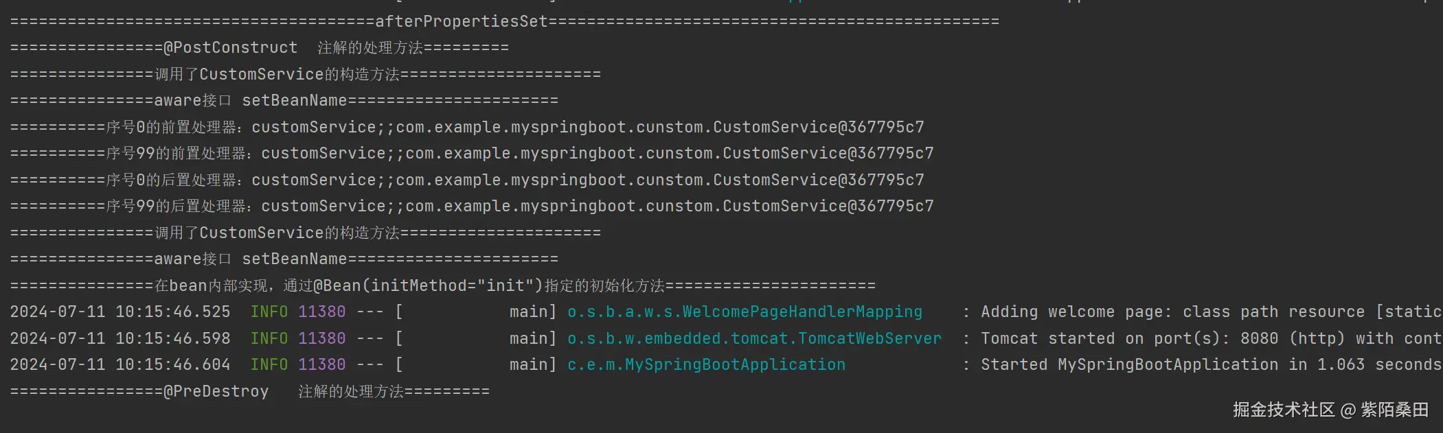Click the @PostConstruct annotation output line
1443x433 pixels.
click(259, 48)
